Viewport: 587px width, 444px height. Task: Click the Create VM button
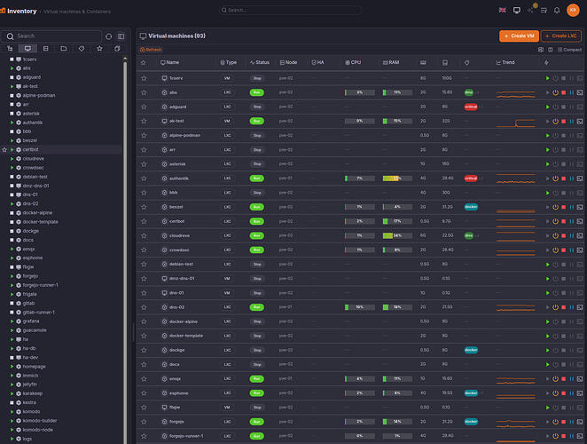518,36
